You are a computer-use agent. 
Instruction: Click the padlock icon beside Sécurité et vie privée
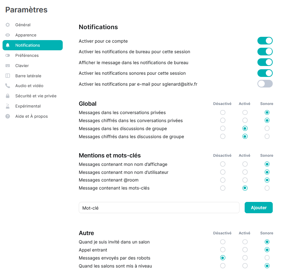click(x=8, y=96)
